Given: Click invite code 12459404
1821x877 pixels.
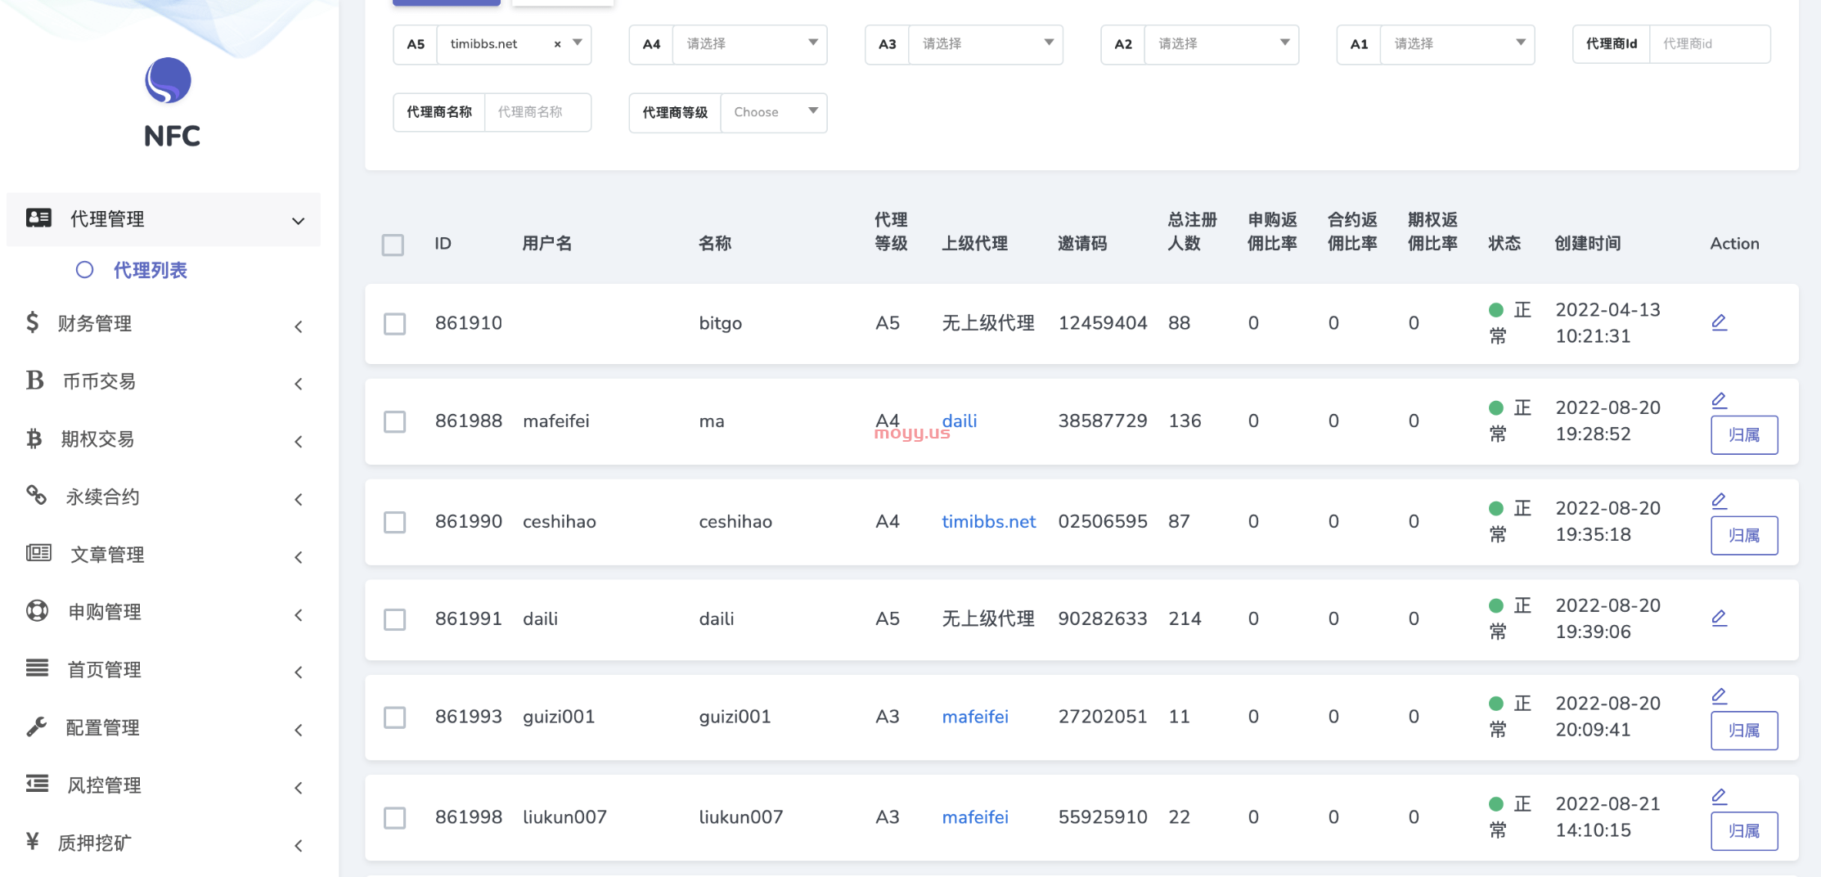Looking at the screenshot, I should pos(1103,323).
